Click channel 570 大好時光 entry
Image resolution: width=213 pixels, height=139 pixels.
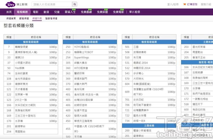149,79
